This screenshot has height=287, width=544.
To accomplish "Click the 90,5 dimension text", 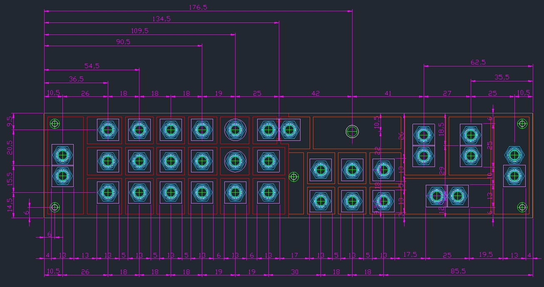I will click(x=123, y=42).
